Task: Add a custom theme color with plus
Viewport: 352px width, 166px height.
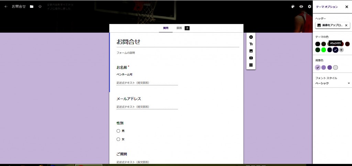Action: [341, 50]
